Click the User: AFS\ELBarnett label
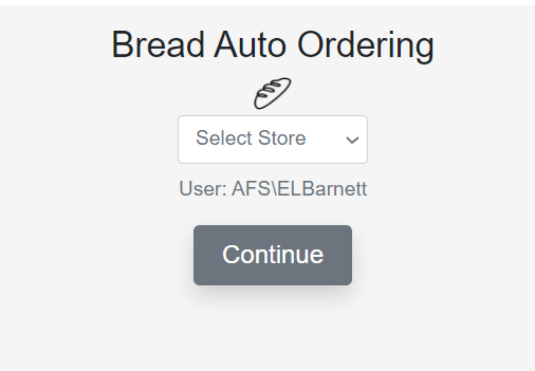Screen dimensions: 535x371 273,189
